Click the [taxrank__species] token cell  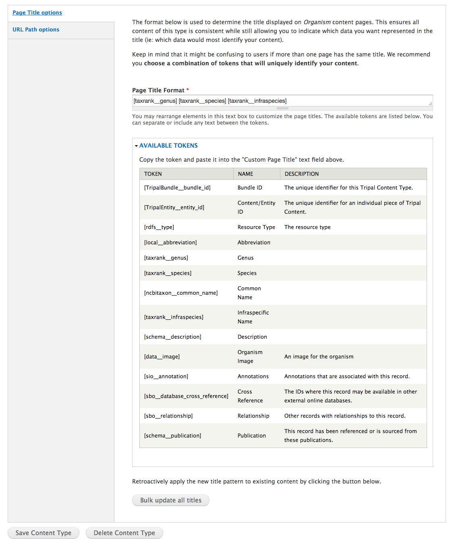pyautogui.click(x=168, y=273)
